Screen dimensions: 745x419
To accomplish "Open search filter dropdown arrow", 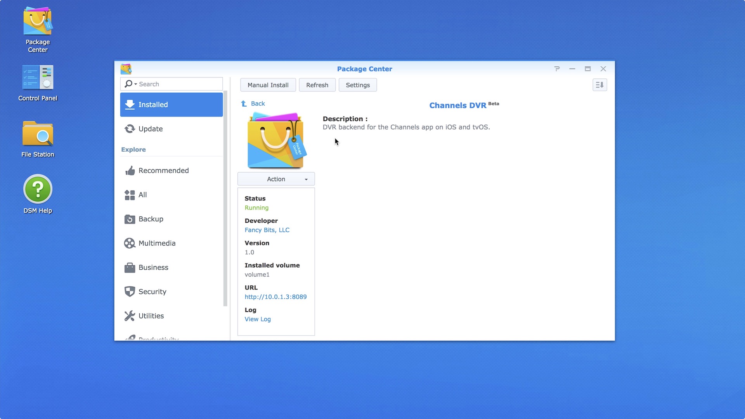I will pyautogui.click(x=135, y=84).
